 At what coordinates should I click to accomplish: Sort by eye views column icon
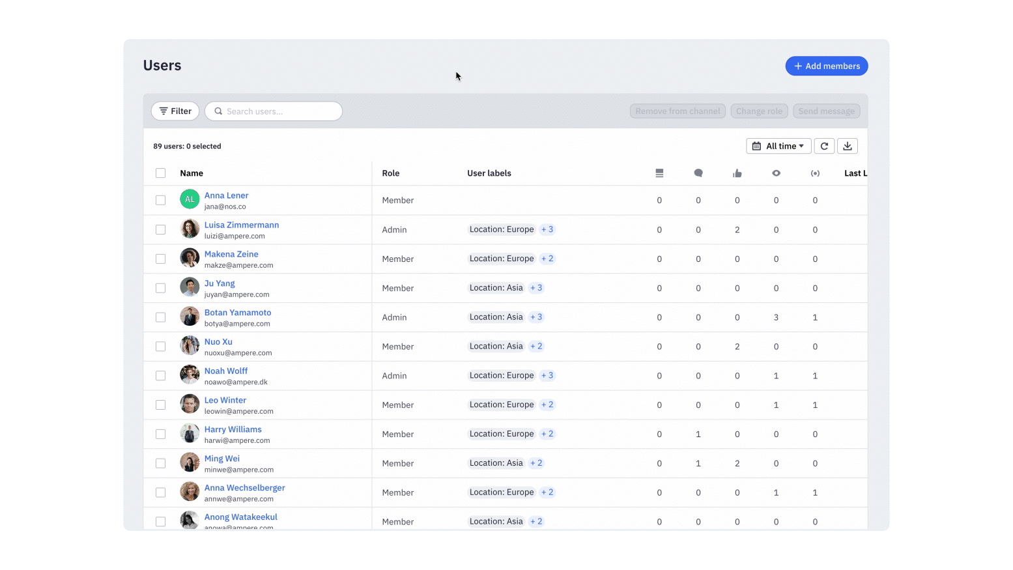click(776, 173)
